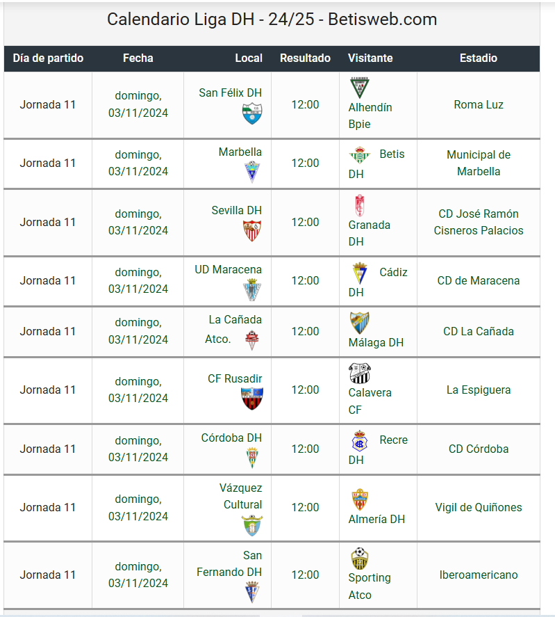Click the Calavera CF striped crest
This screenshot has height=617, width=555.
(359, 373)
